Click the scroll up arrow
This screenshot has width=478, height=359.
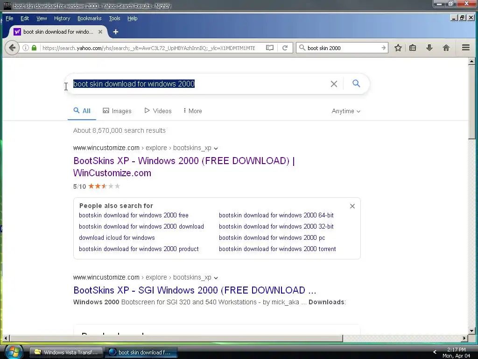(471, 61)
